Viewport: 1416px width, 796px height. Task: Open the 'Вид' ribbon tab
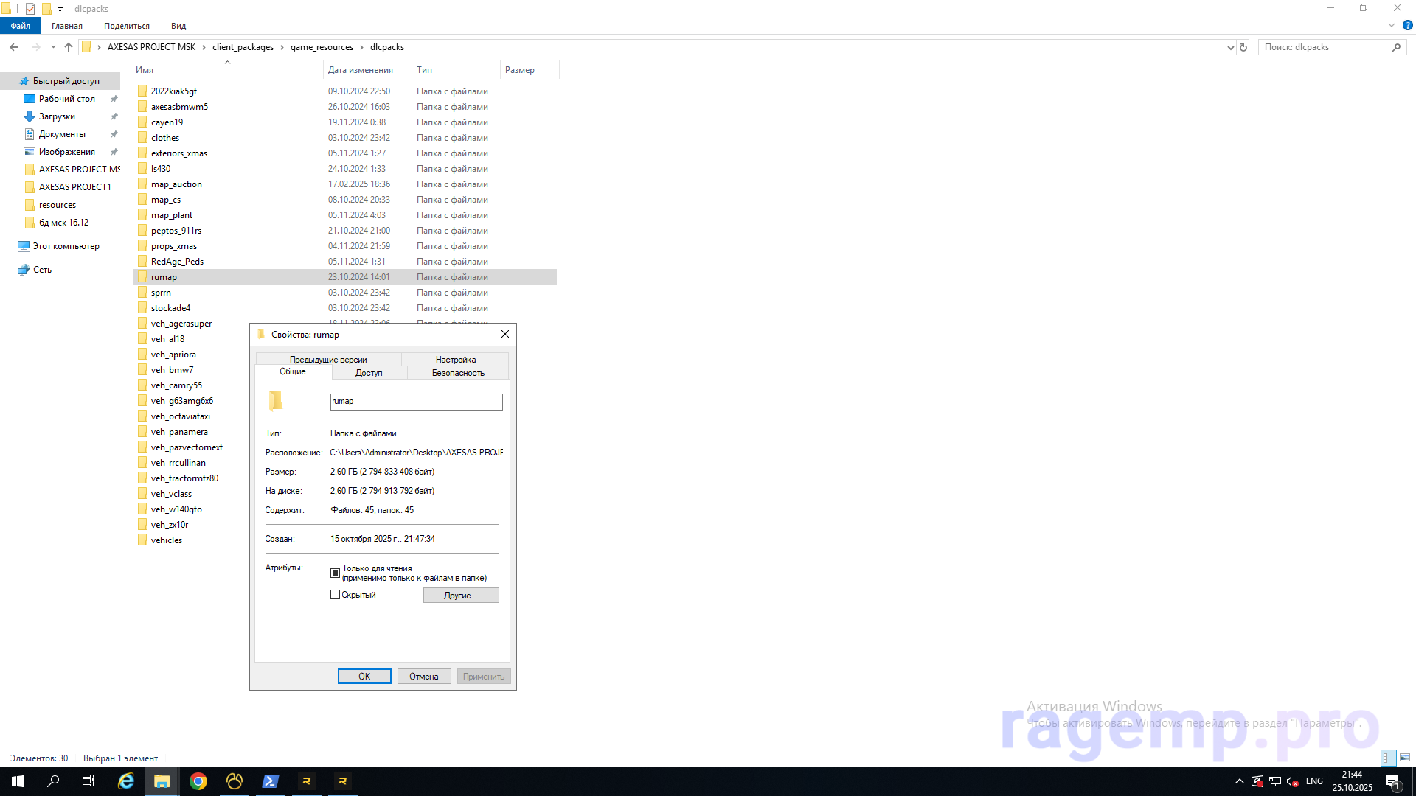178,26
